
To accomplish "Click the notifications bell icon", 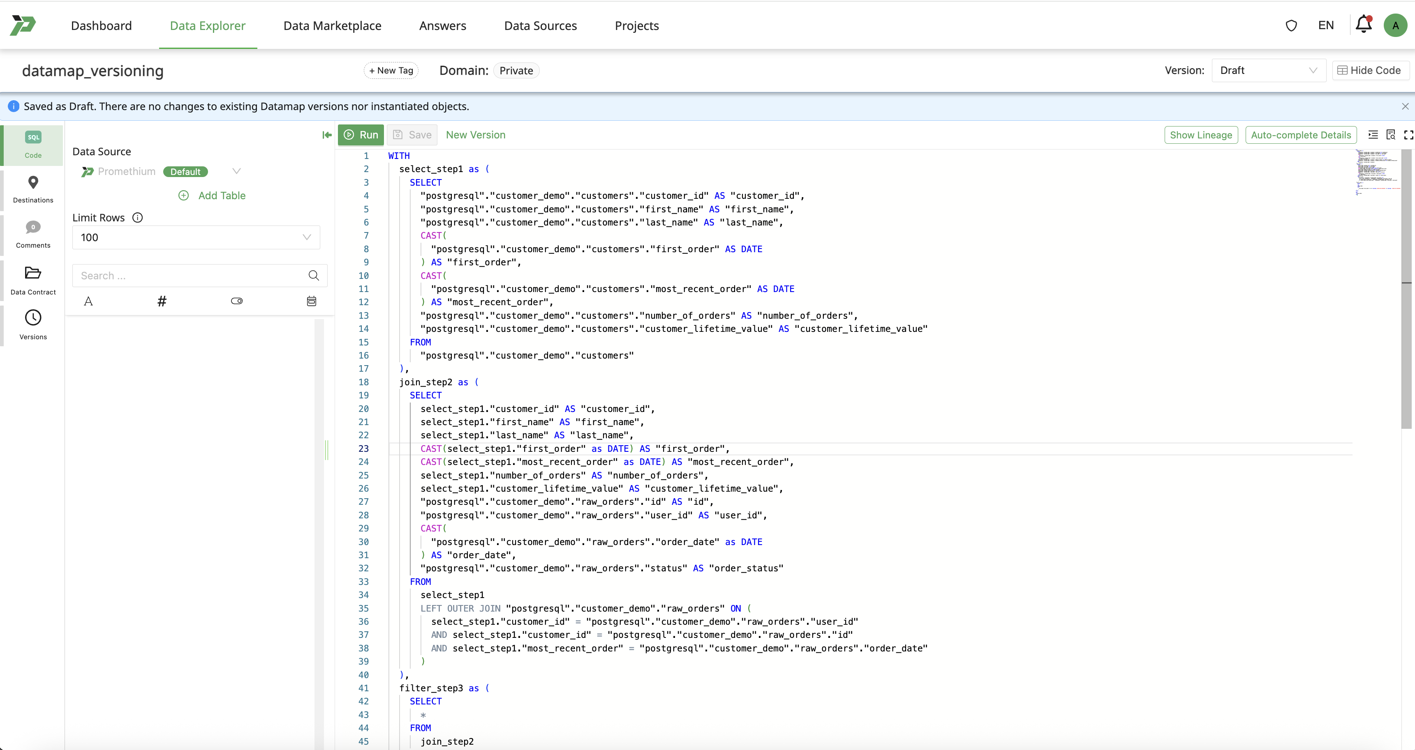I will coord(1363,25).
